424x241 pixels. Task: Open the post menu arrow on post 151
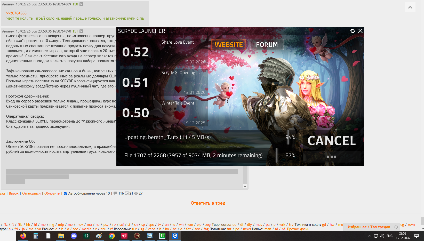tap(81, 31)
